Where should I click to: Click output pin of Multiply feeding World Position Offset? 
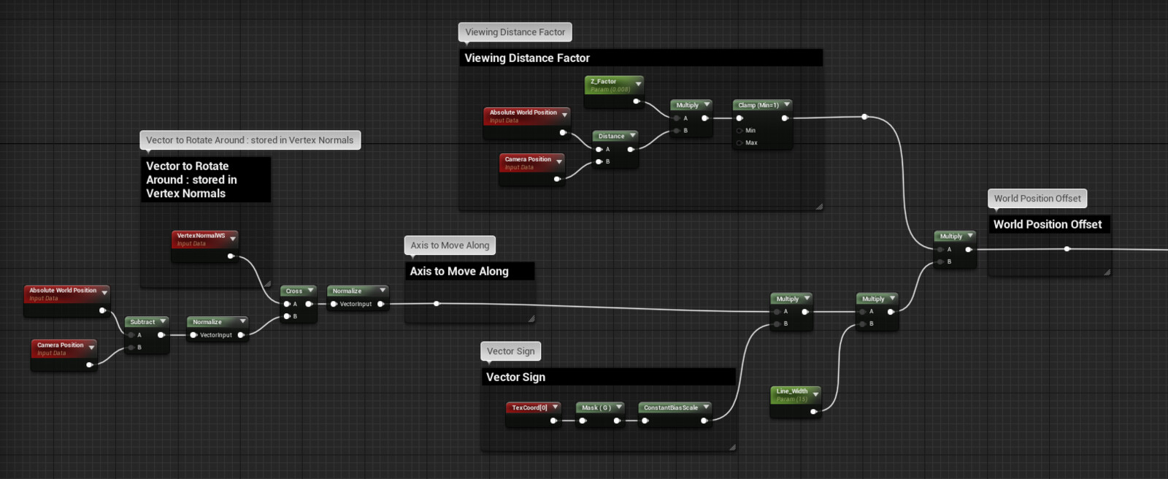(969, 250)
